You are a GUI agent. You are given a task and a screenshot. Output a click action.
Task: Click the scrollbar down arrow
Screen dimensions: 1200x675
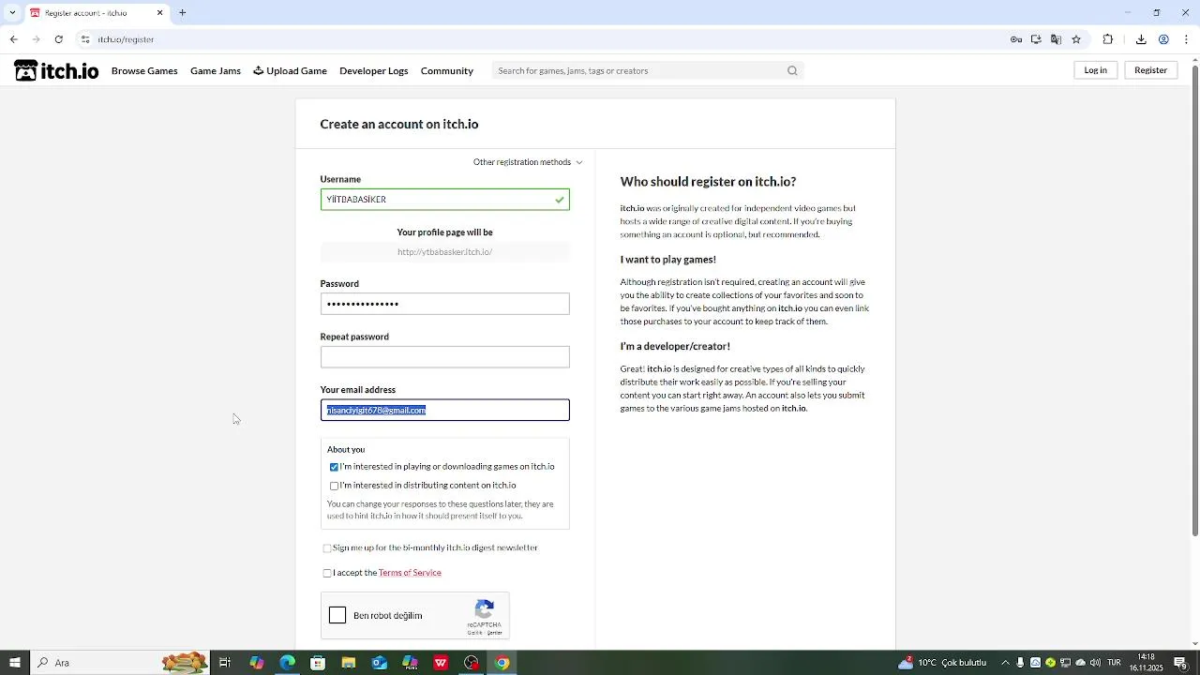(x=1194, y=644)
